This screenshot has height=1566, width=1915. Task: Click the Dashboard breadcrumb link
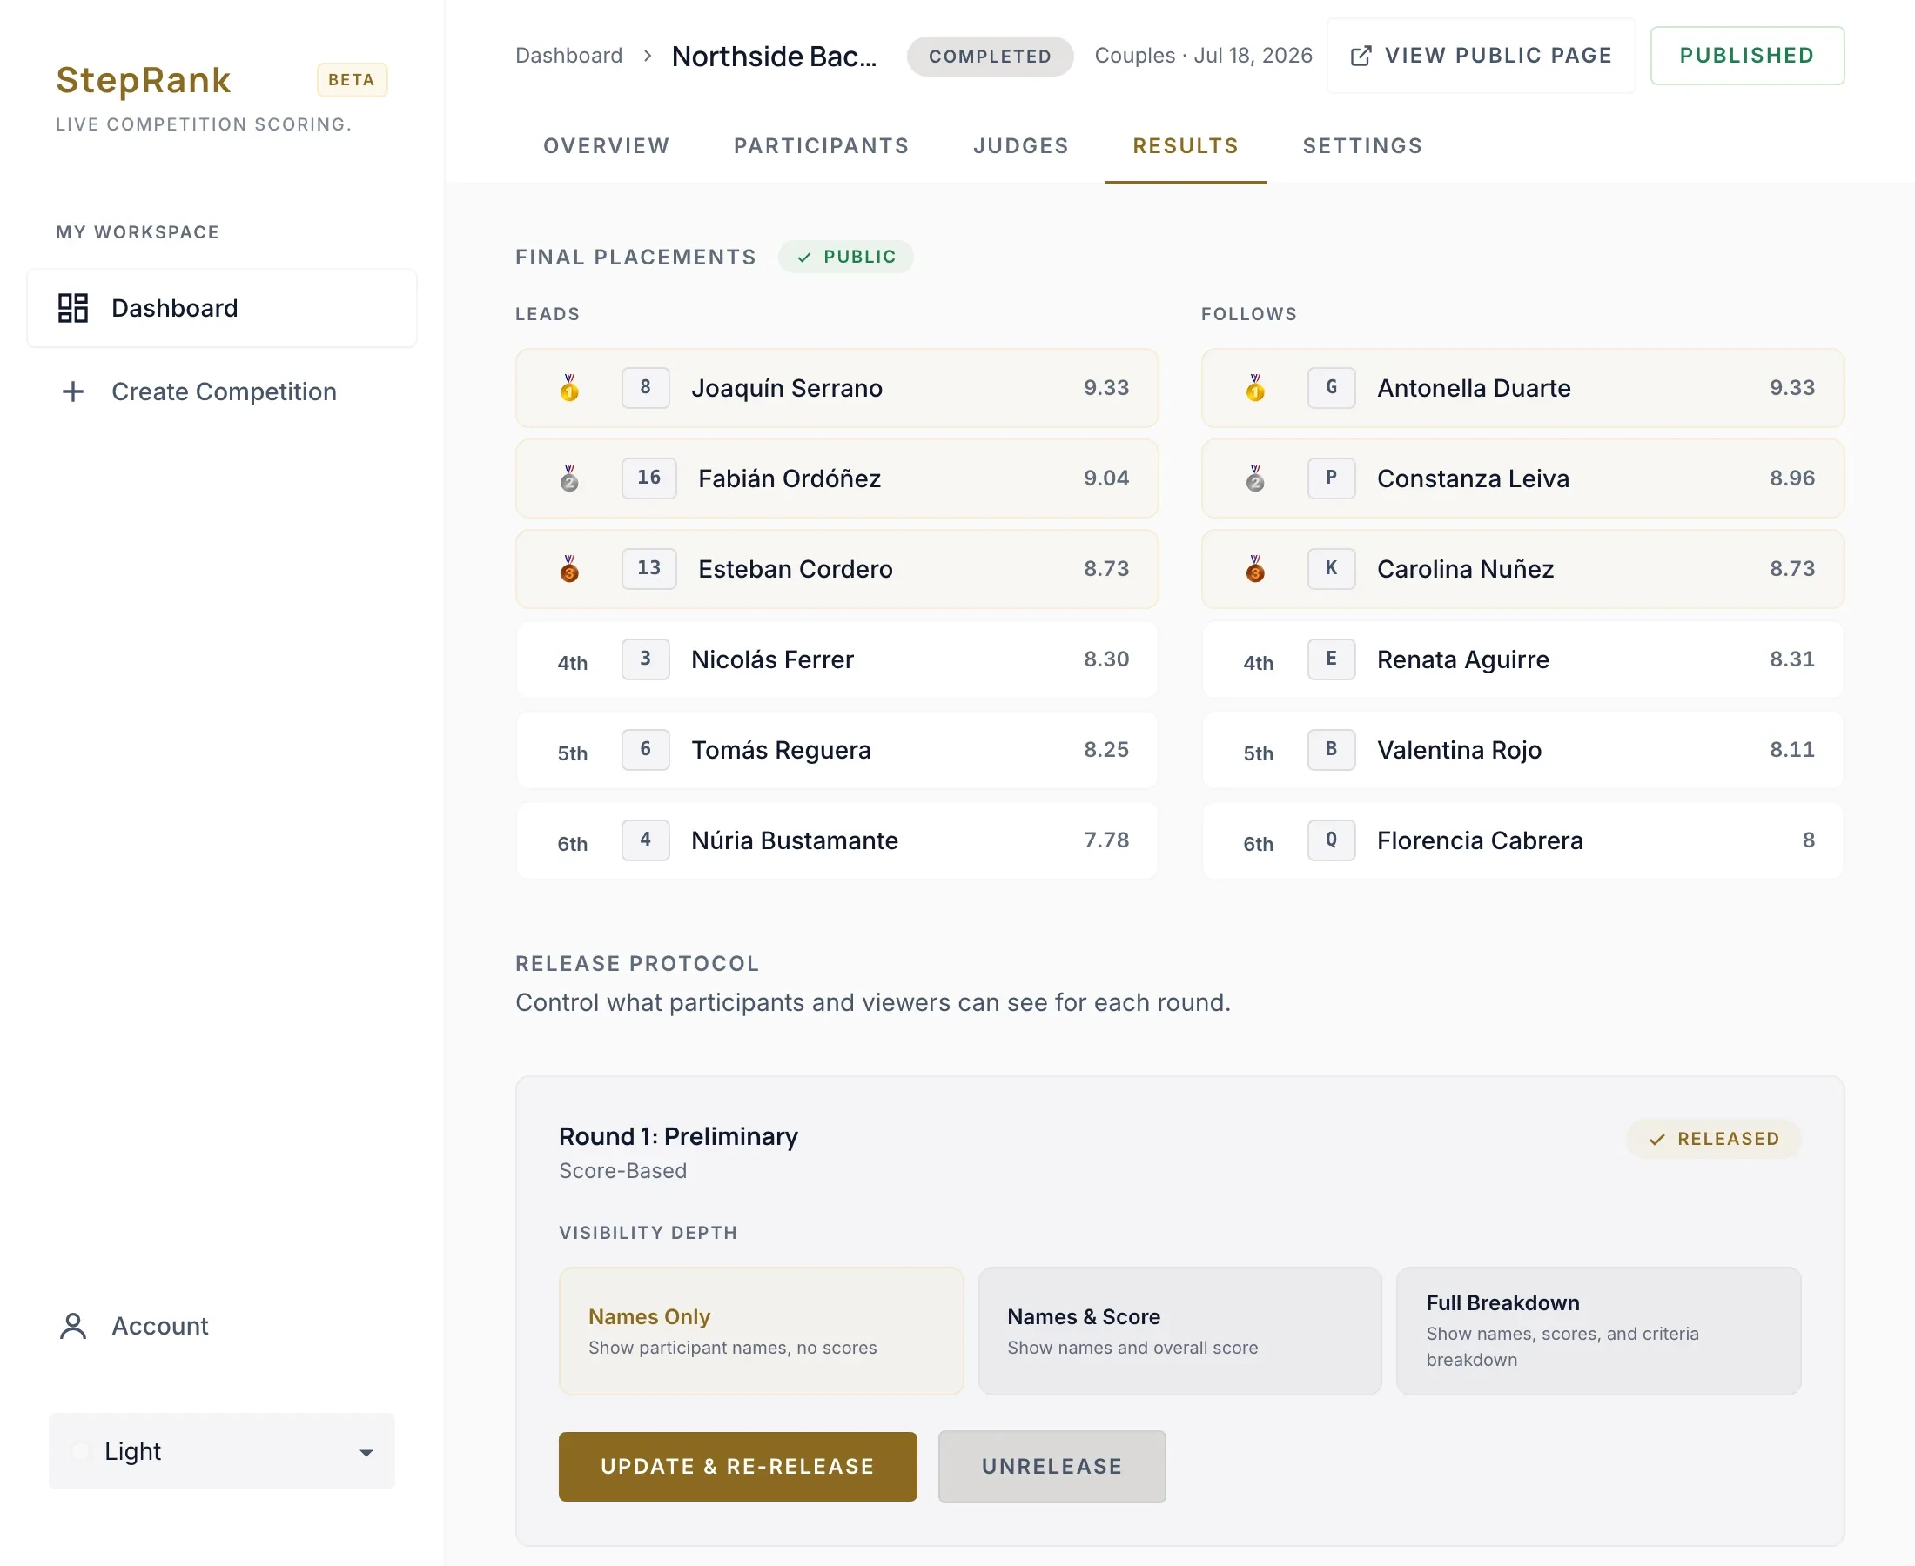point(568,56)
